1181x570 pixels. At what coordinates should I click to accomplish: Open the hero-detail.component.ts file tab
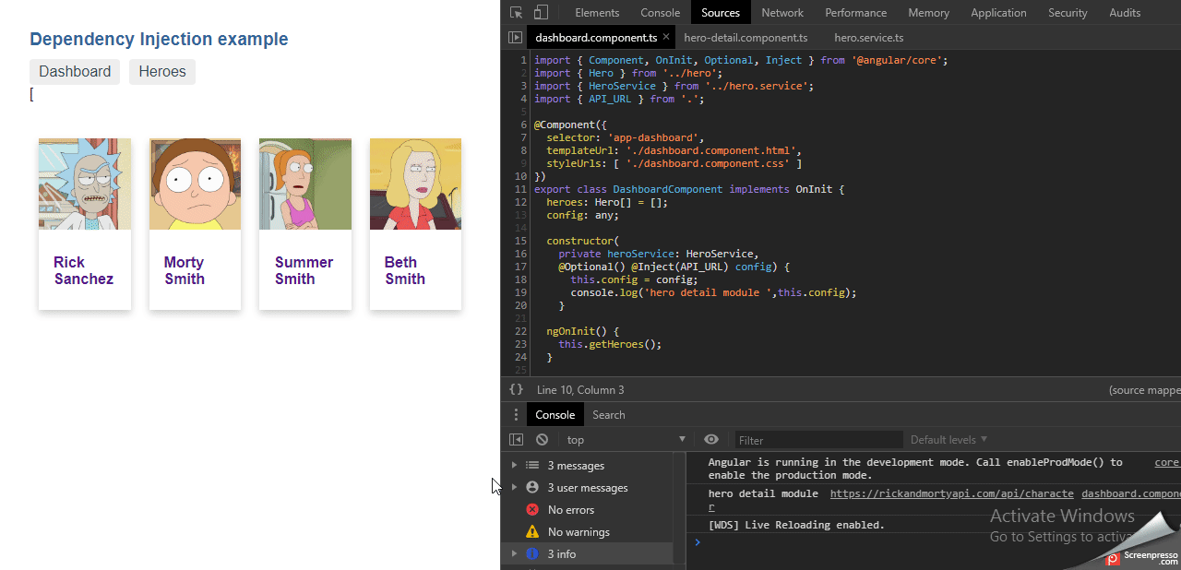(x=746, y=38)
